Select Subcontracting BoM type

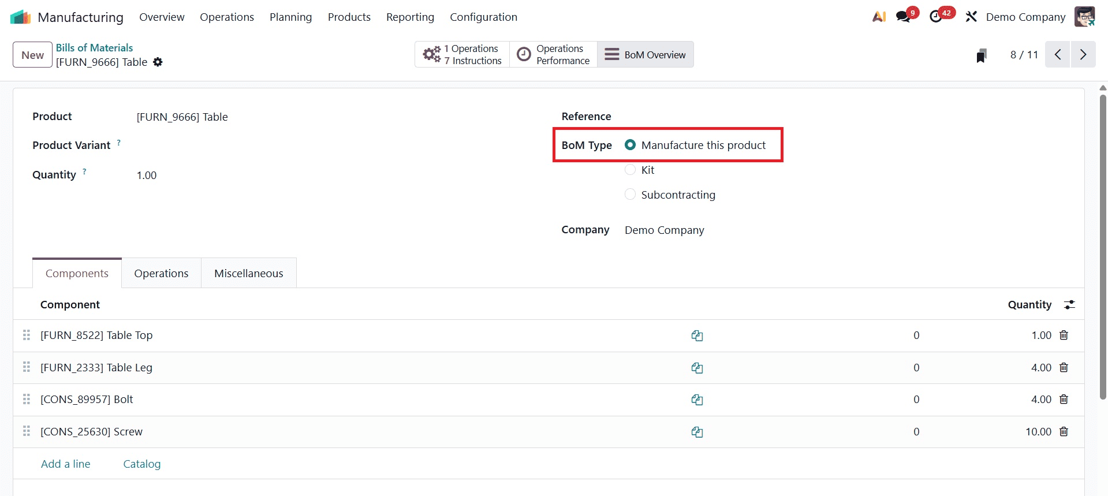(x=630, y=195)
